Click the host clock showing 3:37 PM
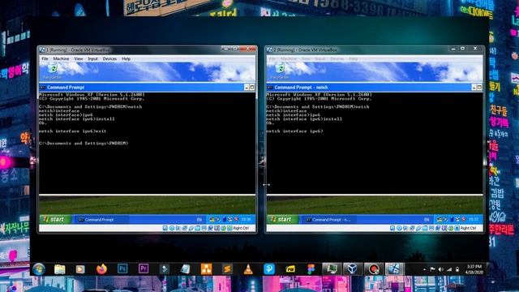Viewport: 519px width, 292px height. click(x=474, y=269)
